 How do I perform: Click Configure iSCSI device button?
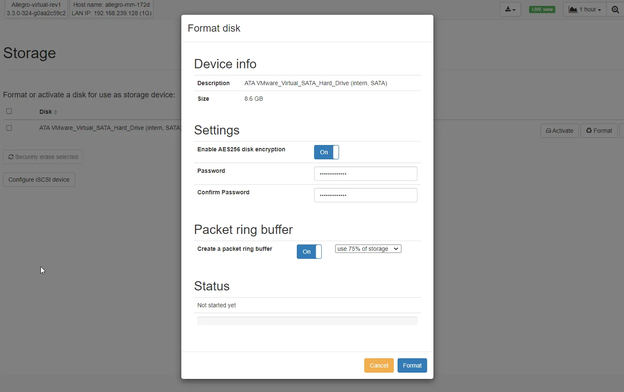(39, 180)
